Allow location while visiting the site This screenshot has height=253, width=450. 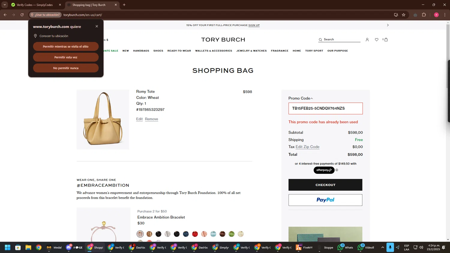pos(66,46)
